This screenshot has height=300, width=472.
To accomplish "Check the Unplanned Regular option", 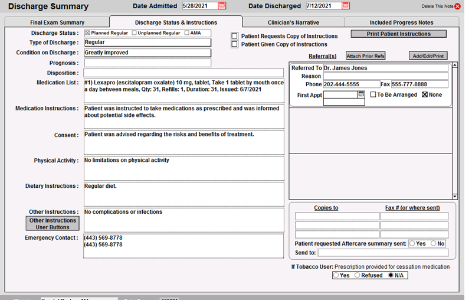I will coord(135,33).
